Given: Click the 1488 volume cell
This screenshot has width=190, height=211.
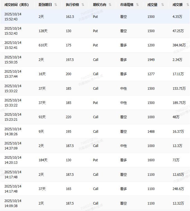Looking at the screenshot, I should (151, 132).
